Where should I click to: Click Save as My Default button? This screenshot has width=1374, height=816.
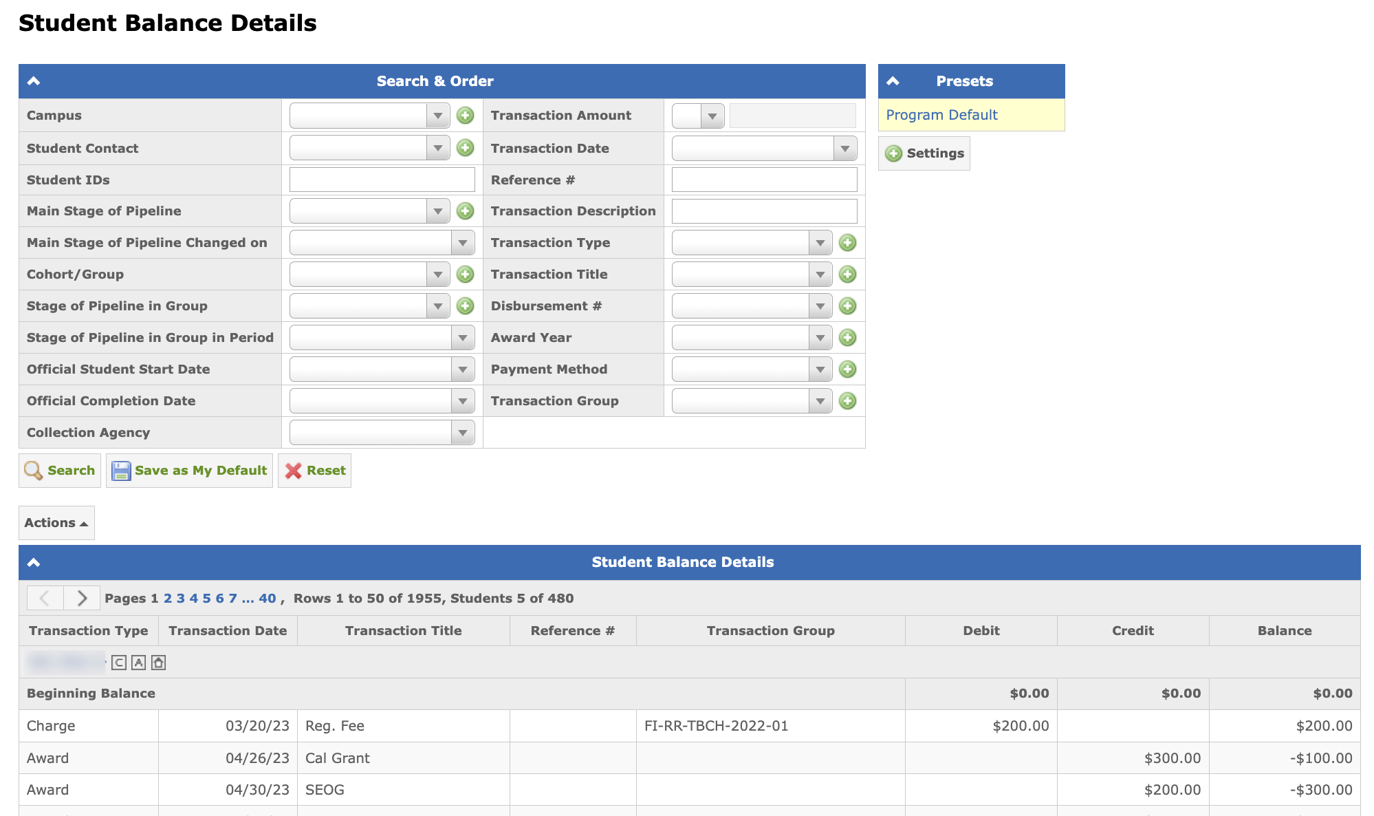coord(190,471)
